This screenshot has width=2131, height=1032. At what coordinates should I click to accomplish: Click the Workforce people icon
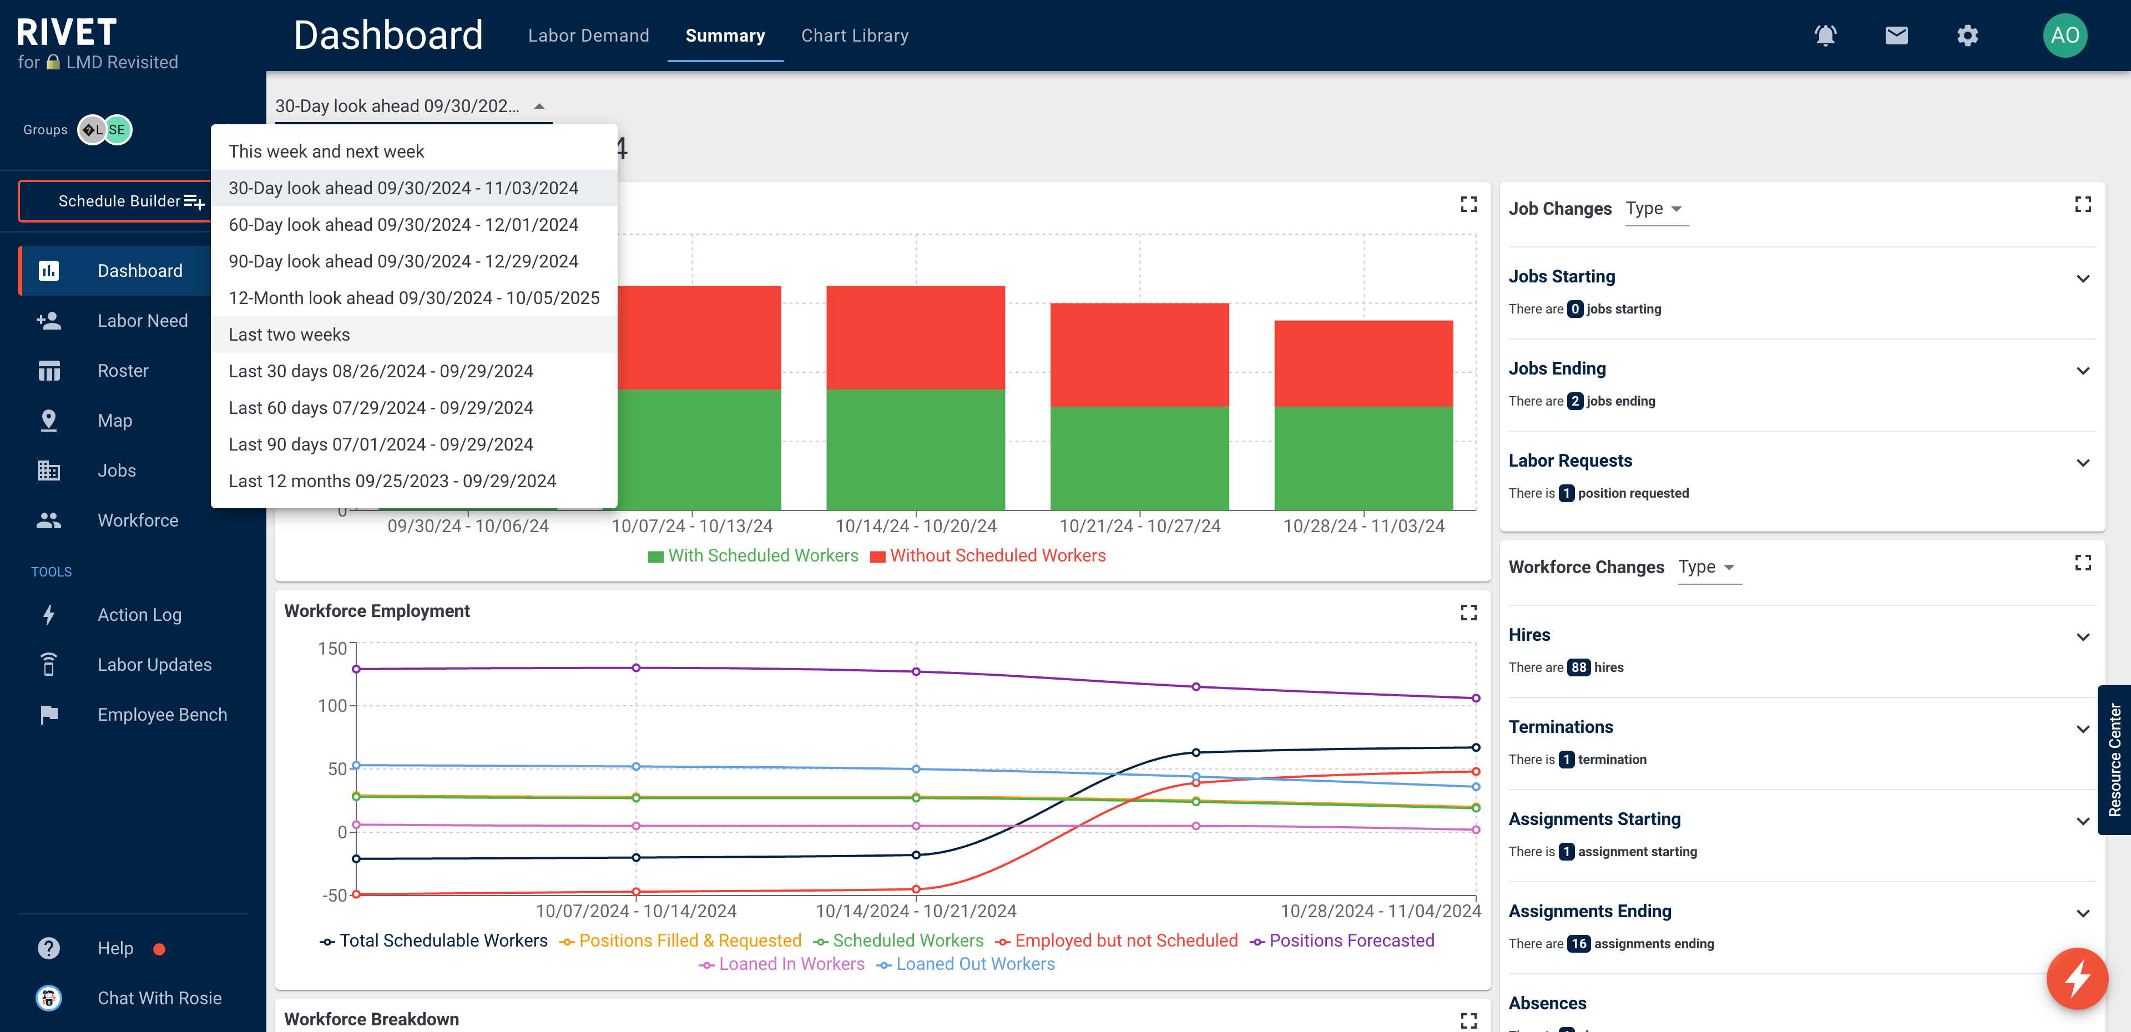[x=49, y=520]
